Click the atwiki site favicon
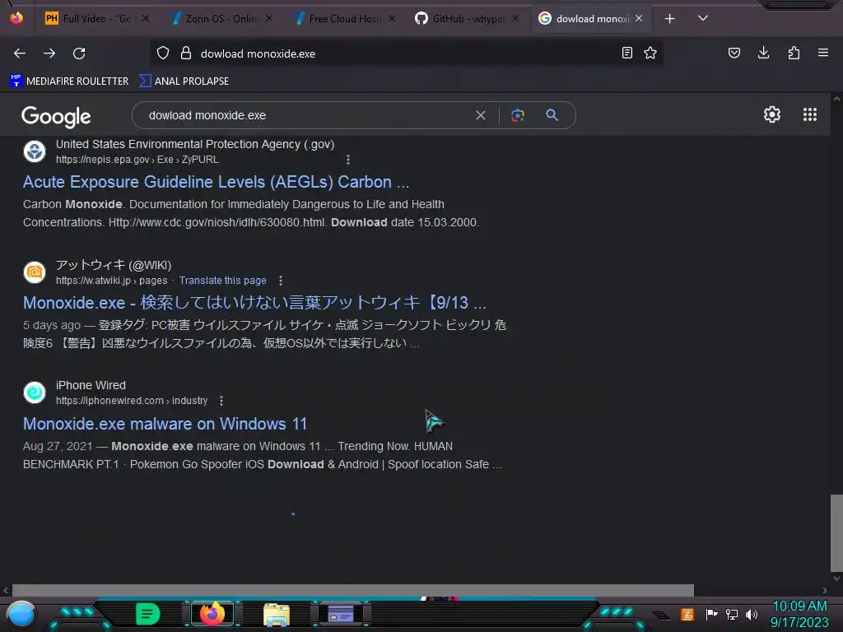 (x=35, y=272)
